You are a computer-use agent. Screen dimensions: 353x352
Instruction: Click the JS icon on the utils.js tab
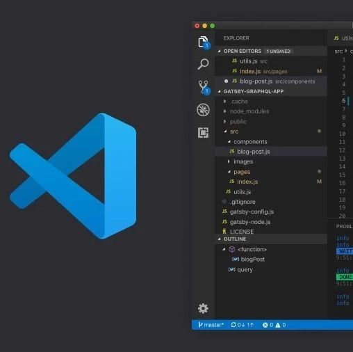coord(336,38)
